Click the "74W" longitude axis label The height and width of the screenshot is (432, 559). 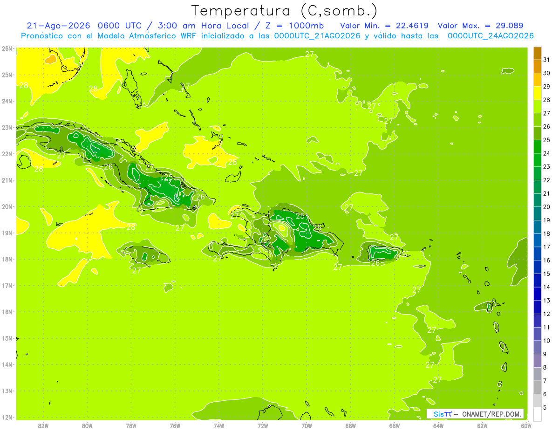click(x=218, y=425)
